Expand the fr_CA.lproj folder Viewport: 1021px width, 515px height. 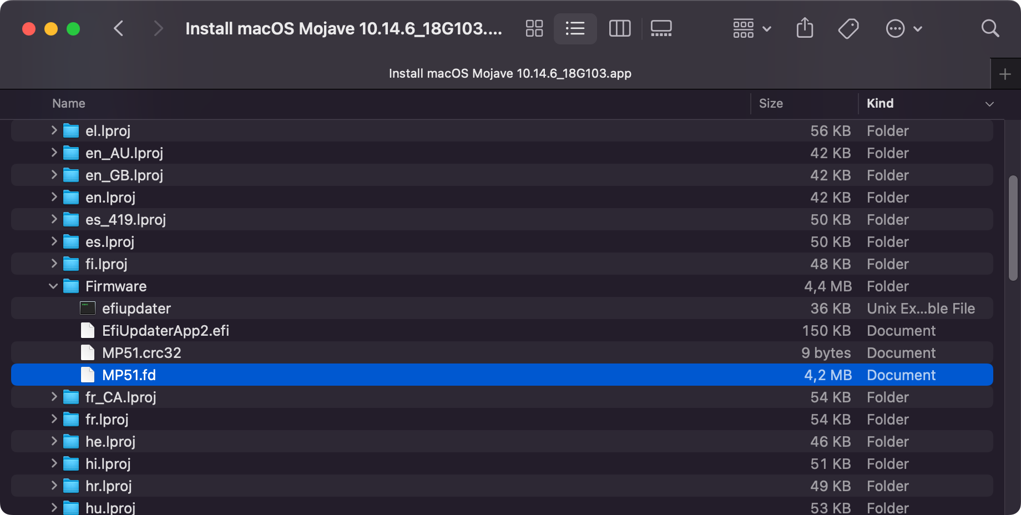(54, 397)
